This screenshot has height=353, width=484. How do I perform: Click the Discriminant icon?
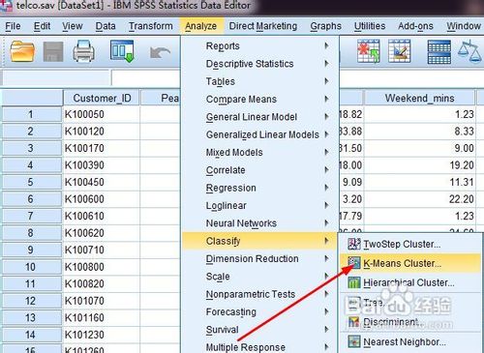[x=354, y=321]
